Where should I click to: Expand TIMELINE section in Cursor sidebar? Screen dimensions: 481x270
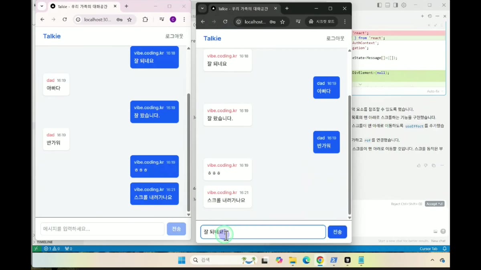(x=44, y=242)
